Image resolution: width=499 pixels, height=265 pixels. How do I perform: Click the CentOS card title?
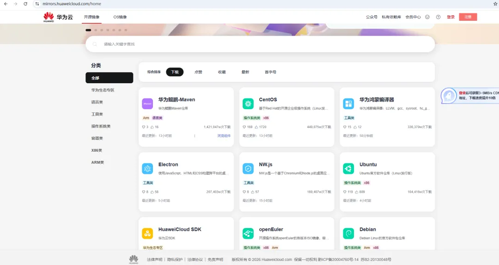point(268,100)
